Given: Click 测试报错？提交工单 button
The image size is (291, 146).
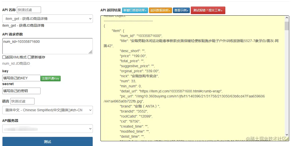Looking at the screenshot, I should click(x=208, y=10).
